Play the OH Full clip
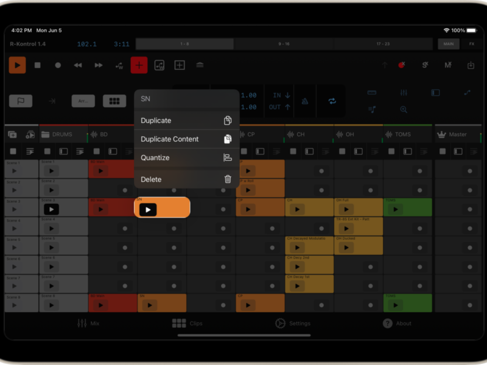This screenshot has width=487, height=365. pos(346,209)
